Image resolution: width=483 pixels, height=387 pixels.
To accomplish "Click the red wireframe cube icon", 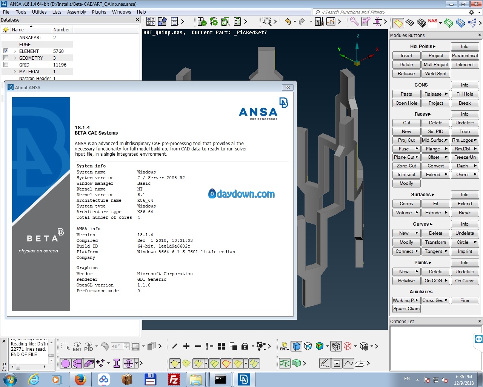I will point(348,346).
